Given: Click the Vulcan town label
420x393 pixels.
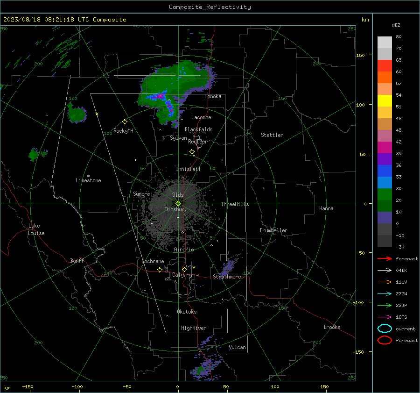Looking at the screenshot, I should tap(237, 347).
